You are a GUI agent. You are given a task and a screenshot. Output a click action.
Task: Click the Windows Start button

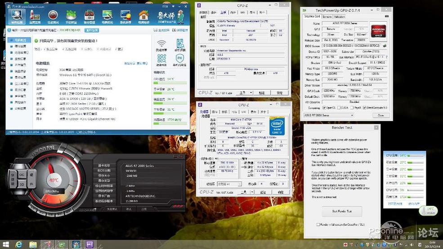(x=5, y=245)
